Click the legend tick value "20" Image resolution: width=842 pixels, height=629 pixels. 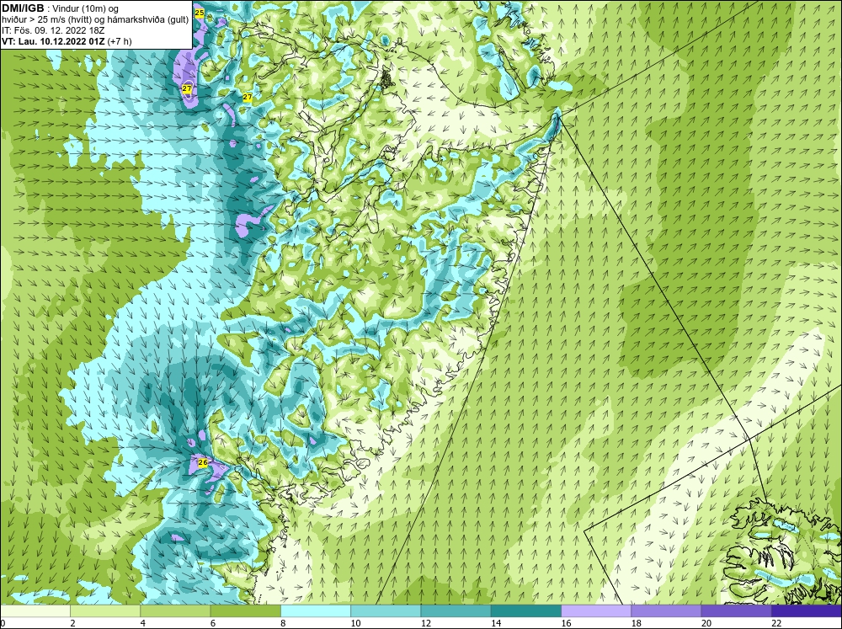click(706, 623)
